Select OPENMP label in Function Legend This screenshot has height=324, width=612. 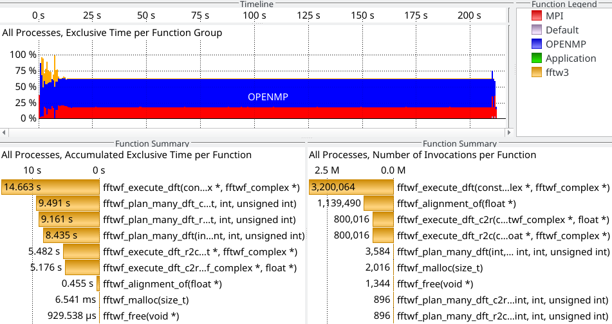pos(566,44)
